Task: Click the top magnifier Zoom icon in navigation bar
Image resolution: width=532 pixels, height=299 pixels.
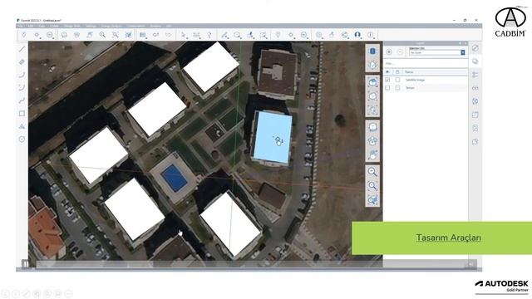Action: pyautogui.click(x=372, y=172)
